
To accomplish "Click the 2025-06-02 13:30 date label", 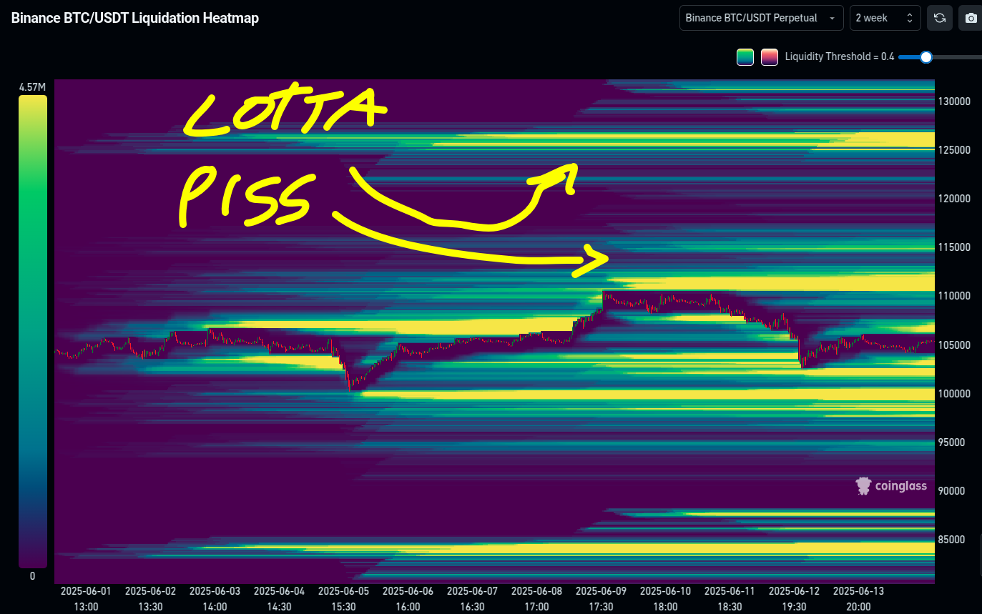I will tap(150, 599).
